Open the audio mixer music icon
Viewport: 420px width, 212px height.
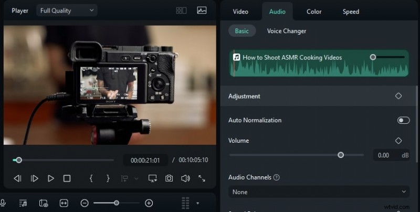[23, 203]
